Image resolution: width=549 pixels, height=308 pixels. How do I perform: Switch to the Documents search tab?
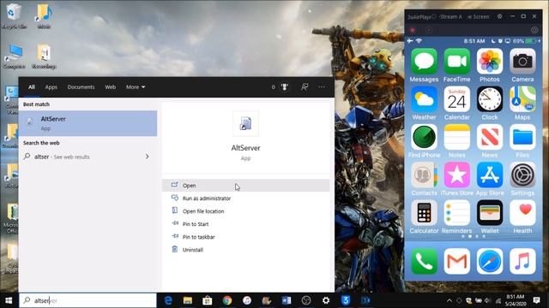pos(81,87)
